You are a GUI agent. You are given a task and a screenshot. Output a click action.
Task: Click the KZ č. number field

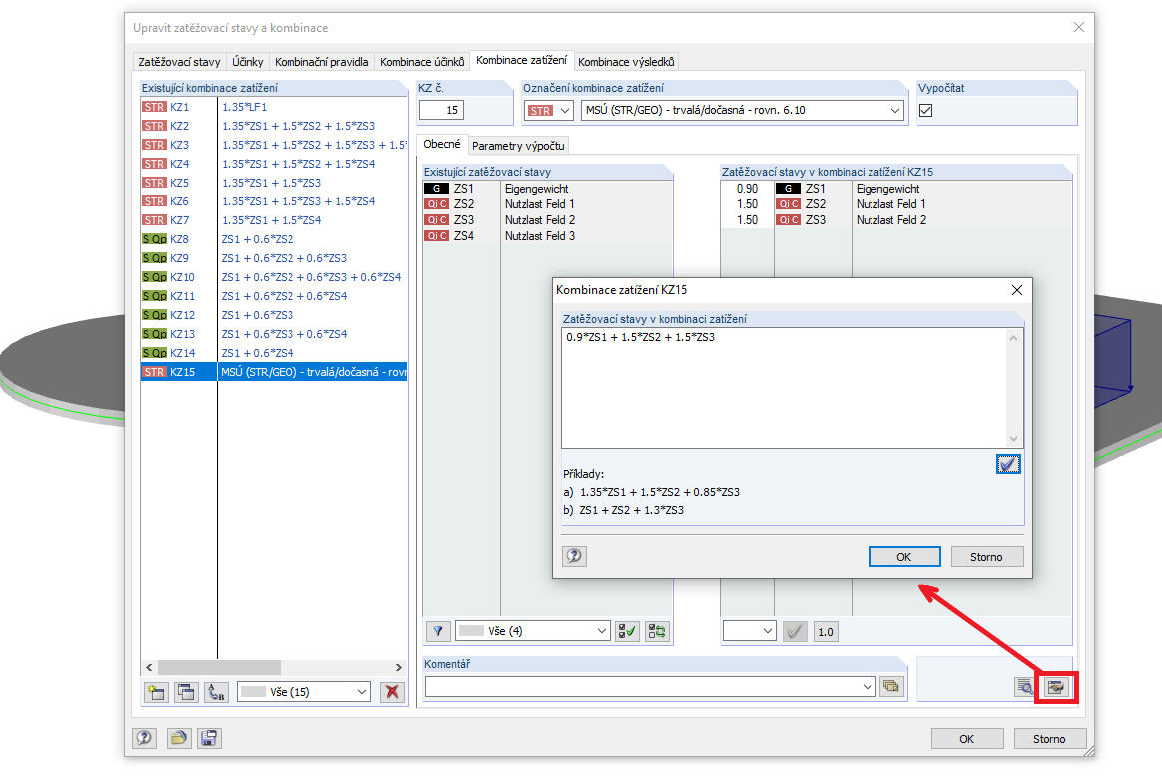coord(441,111)
